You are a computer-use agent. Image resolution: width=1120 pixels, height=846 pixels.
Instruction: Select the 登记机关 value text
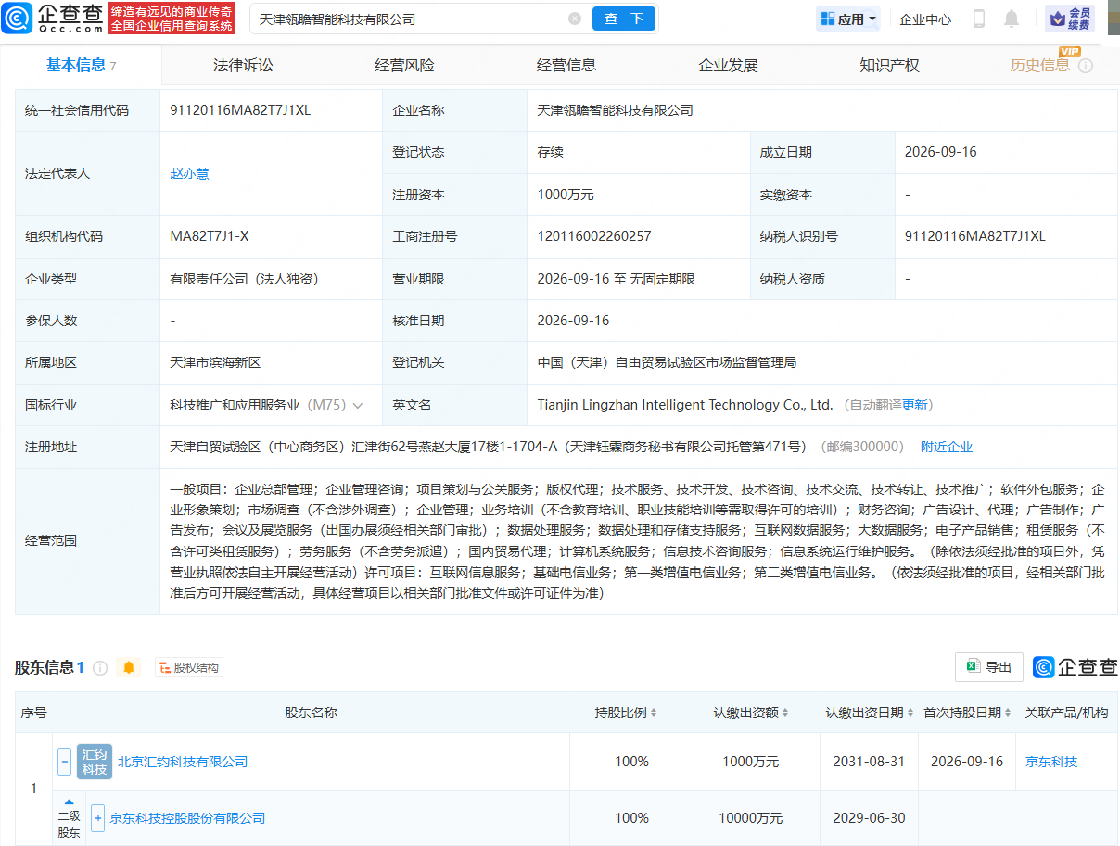667,362
